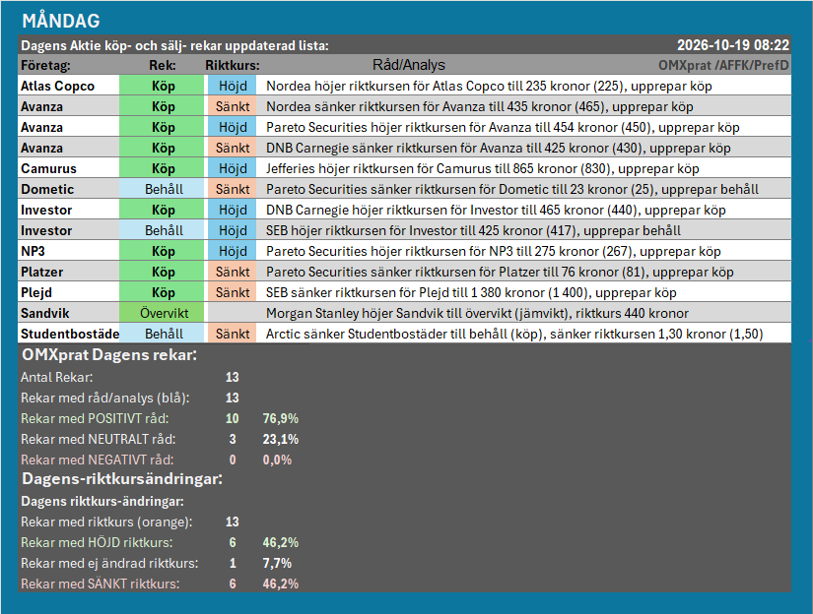Click the Platzer company cell

click(68, 273)
